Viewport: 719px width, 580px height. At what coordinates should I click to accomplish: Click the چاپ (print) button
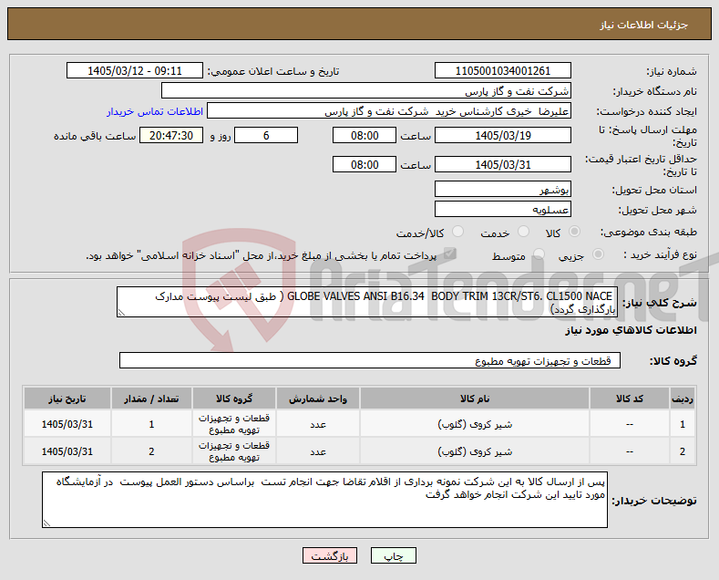point(394,555)
